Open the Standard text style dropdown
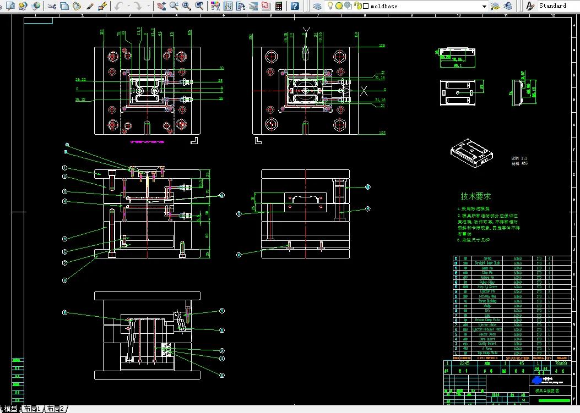 (557, 5)
